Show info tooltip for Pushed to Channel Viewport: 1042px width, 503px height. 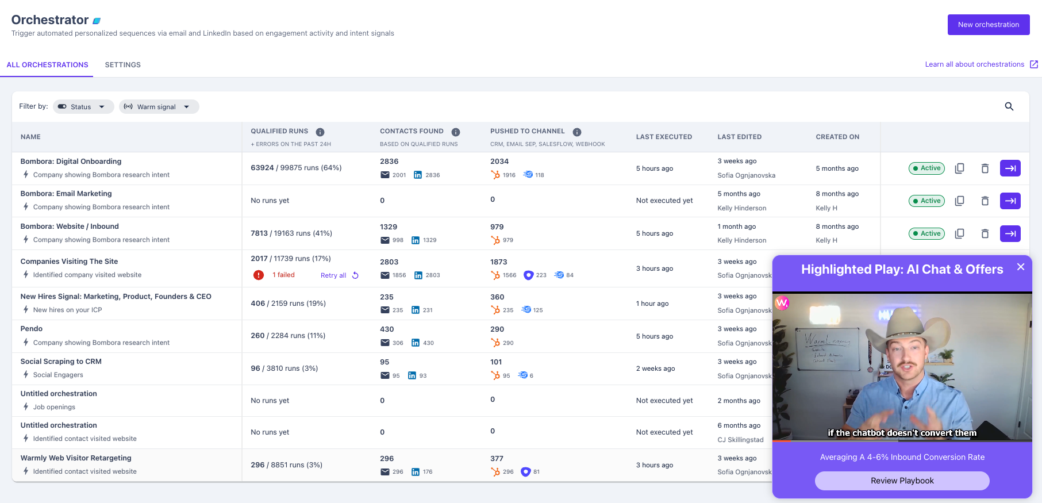click(x=577, y=132)
